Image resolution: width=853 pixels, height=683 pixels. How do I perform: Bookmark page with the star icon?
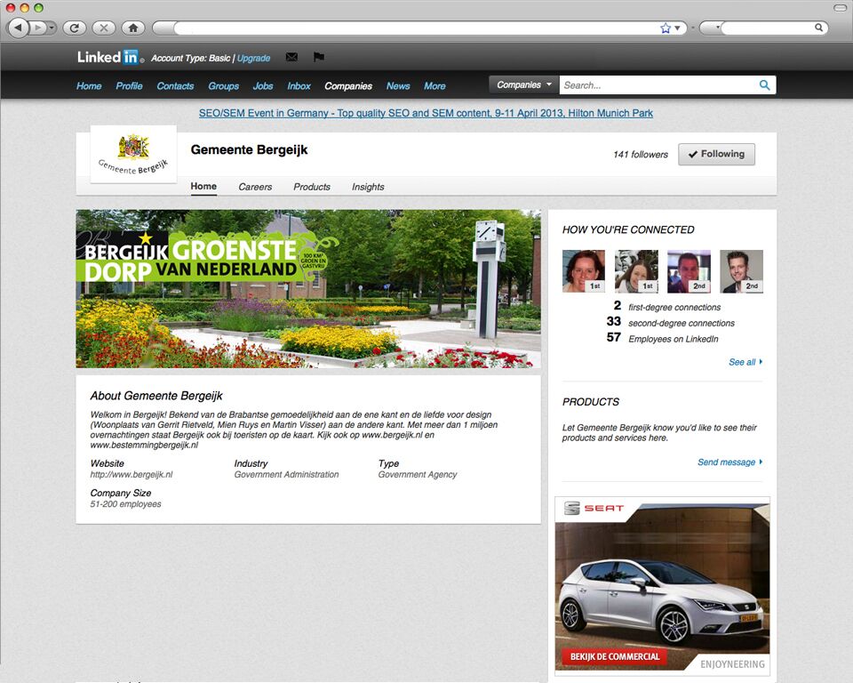(x=666, y=28)
